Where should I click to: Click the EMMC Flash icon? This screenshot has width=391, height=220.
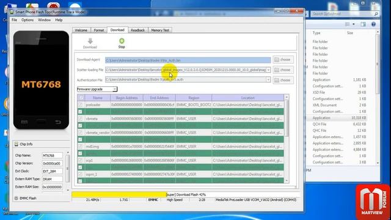tap(16, 198)
